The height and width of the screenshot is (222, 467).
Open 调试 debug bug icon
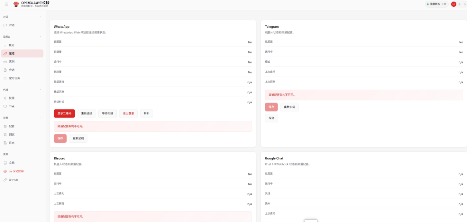click(5, 135)
